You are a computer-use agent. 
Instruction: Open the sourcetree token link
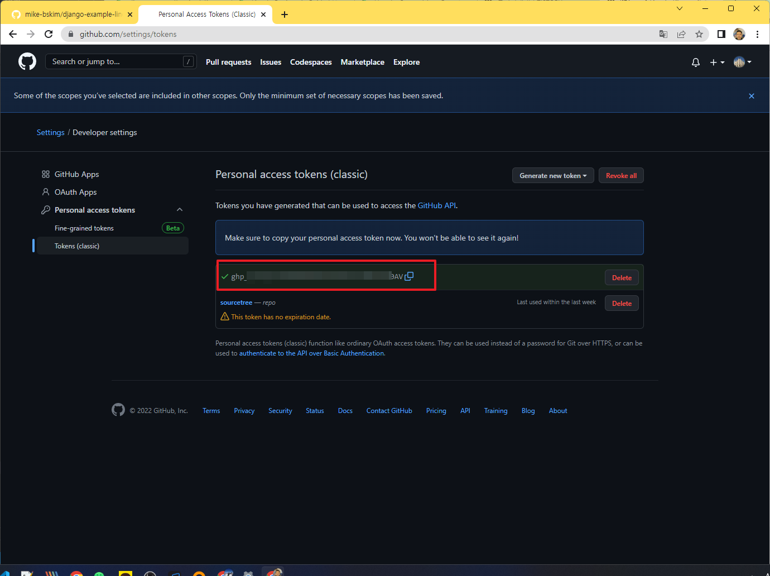click(x=236, y=303)
